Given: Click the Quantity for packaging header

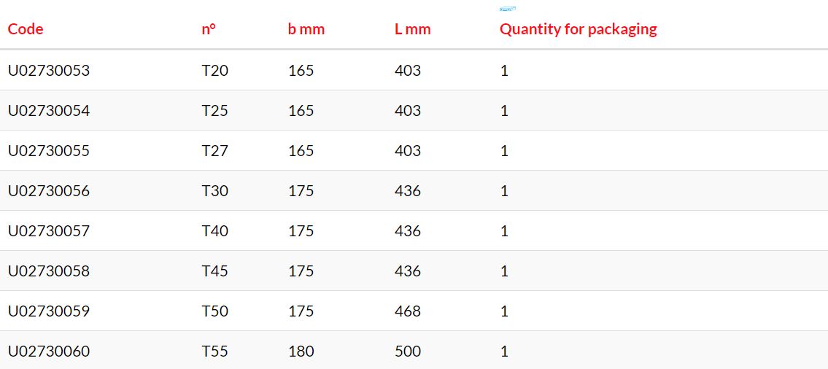Looking at the screenshot, I should (579, 28).
